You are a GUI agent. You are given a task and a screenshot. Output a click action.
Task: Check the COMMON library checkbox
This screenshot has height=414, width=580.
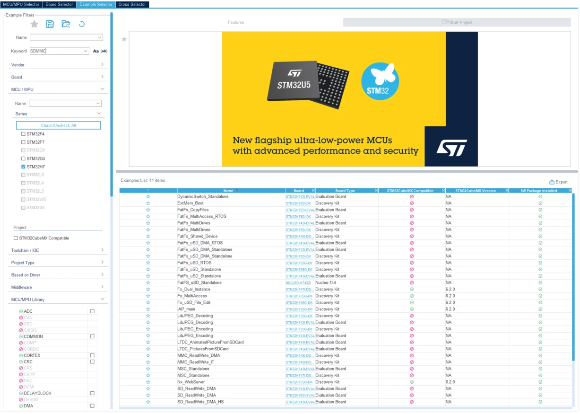[92, 336]
